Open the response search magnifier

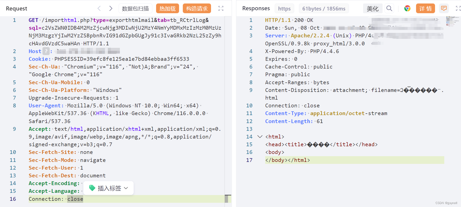[x=389, y=8]
